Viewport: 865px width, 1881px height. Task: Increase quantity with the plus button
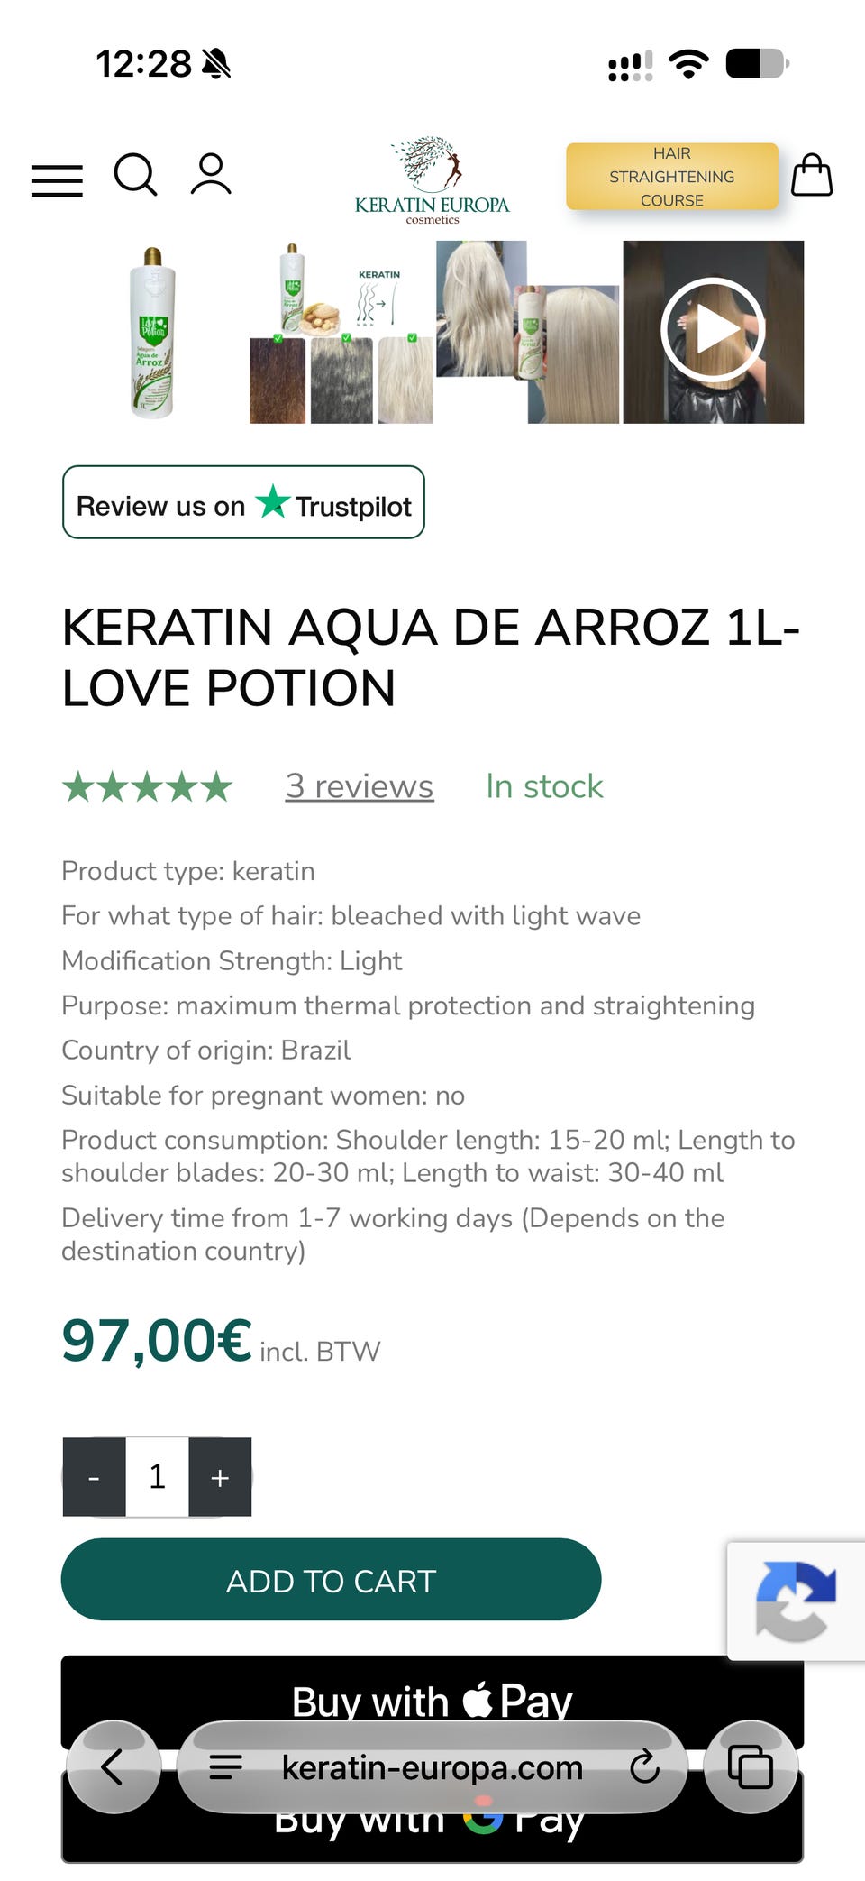pos(220,1477)
